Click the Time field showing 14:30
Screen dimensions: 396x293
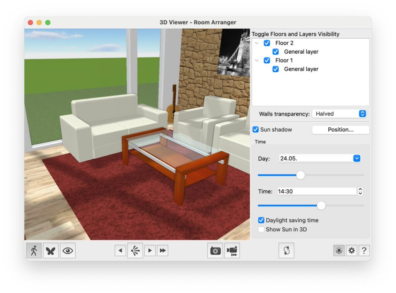click(317, 191)
